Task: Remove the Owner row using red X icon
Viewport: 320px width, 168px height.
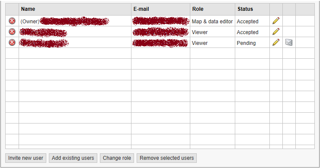Action: (12, 21)
